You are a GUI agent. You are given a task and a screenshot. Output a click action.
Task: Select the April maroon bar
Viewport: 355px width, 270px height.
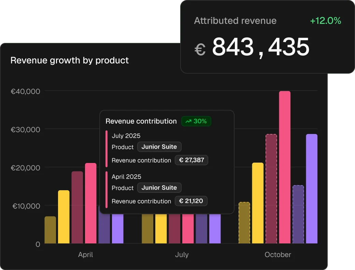pos(77,207)
